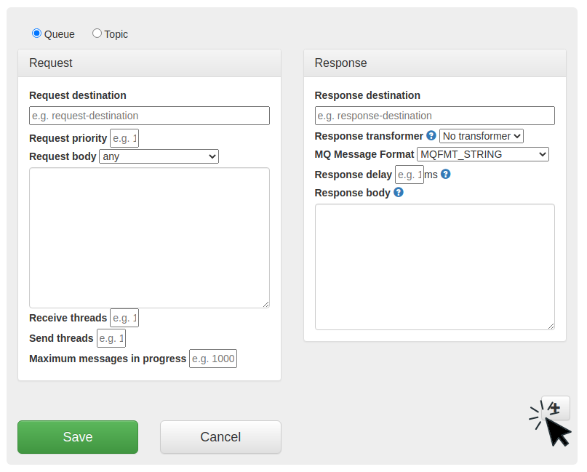587x472 pixels.
Task: Focus the Receive threads field
Action: tap(124, 318)
